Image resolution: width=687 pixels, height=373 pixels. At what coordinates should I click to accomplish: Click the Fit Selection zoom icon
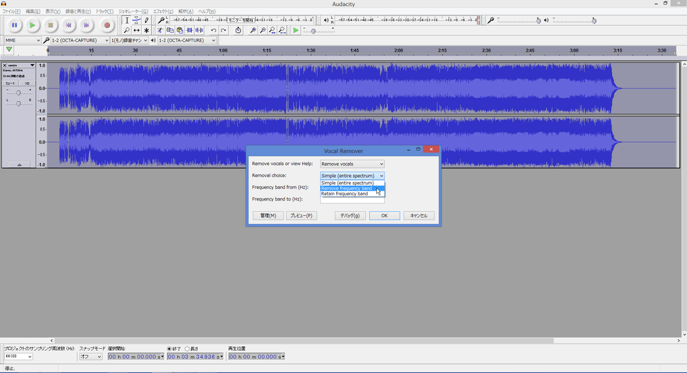[272, 30]
